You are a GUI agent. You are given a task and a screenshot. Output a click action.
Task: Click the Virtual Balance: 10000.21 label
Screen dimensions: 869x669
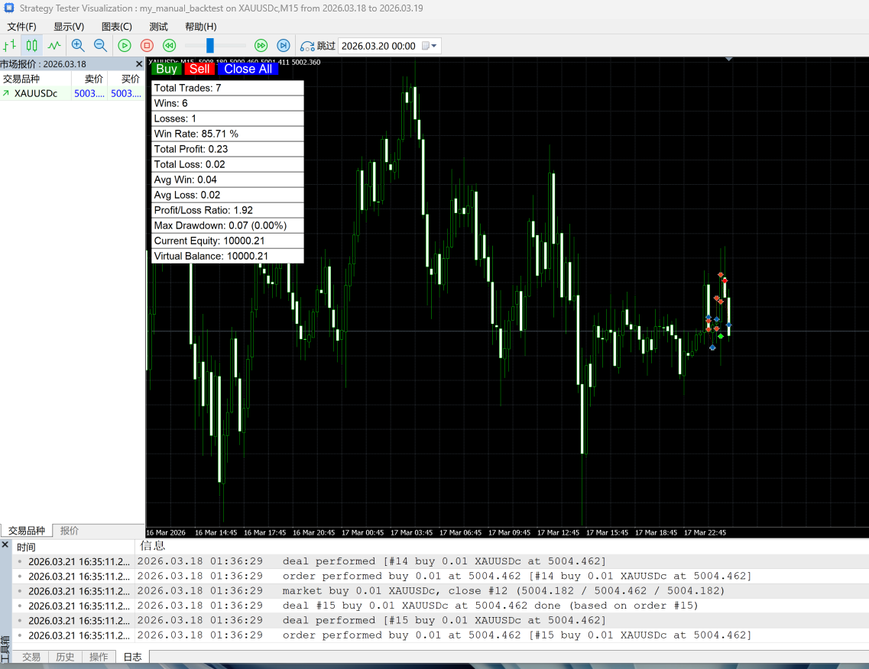[227, 256]
